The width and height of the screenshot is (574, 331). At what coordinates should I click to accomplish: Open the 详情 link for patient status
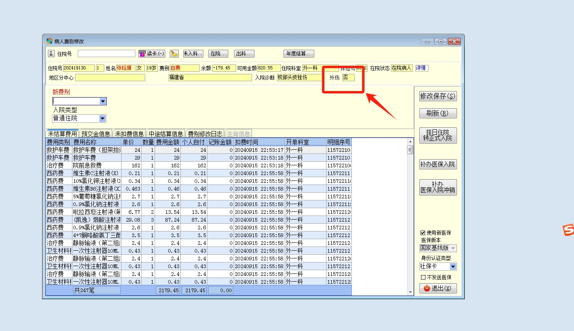click(x=421, y=68)
